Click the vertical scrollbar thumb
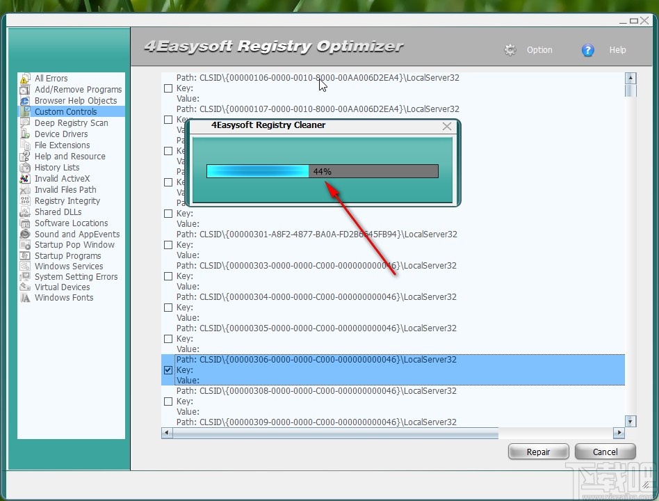The height and width of the screenshot is (501, 659). pyautogui.click(x=630, y=90)
